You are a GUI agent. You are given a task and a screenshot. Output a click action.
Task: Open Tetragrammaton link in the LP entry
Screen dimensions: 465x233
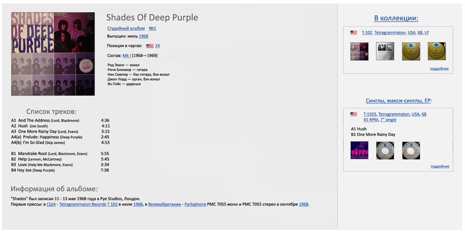tap(390, 32)
